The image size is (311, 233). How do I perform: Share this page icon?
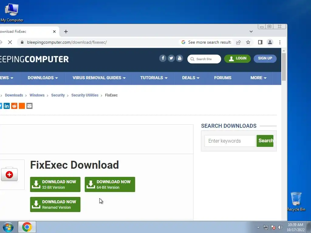point(238,42)
